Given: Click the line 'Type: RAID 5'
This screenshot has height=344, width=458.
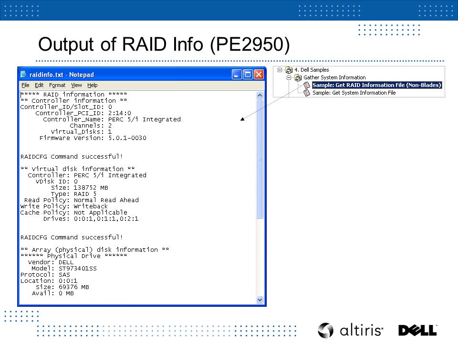Looking at the screenshot, I should (x=73, y=193).
